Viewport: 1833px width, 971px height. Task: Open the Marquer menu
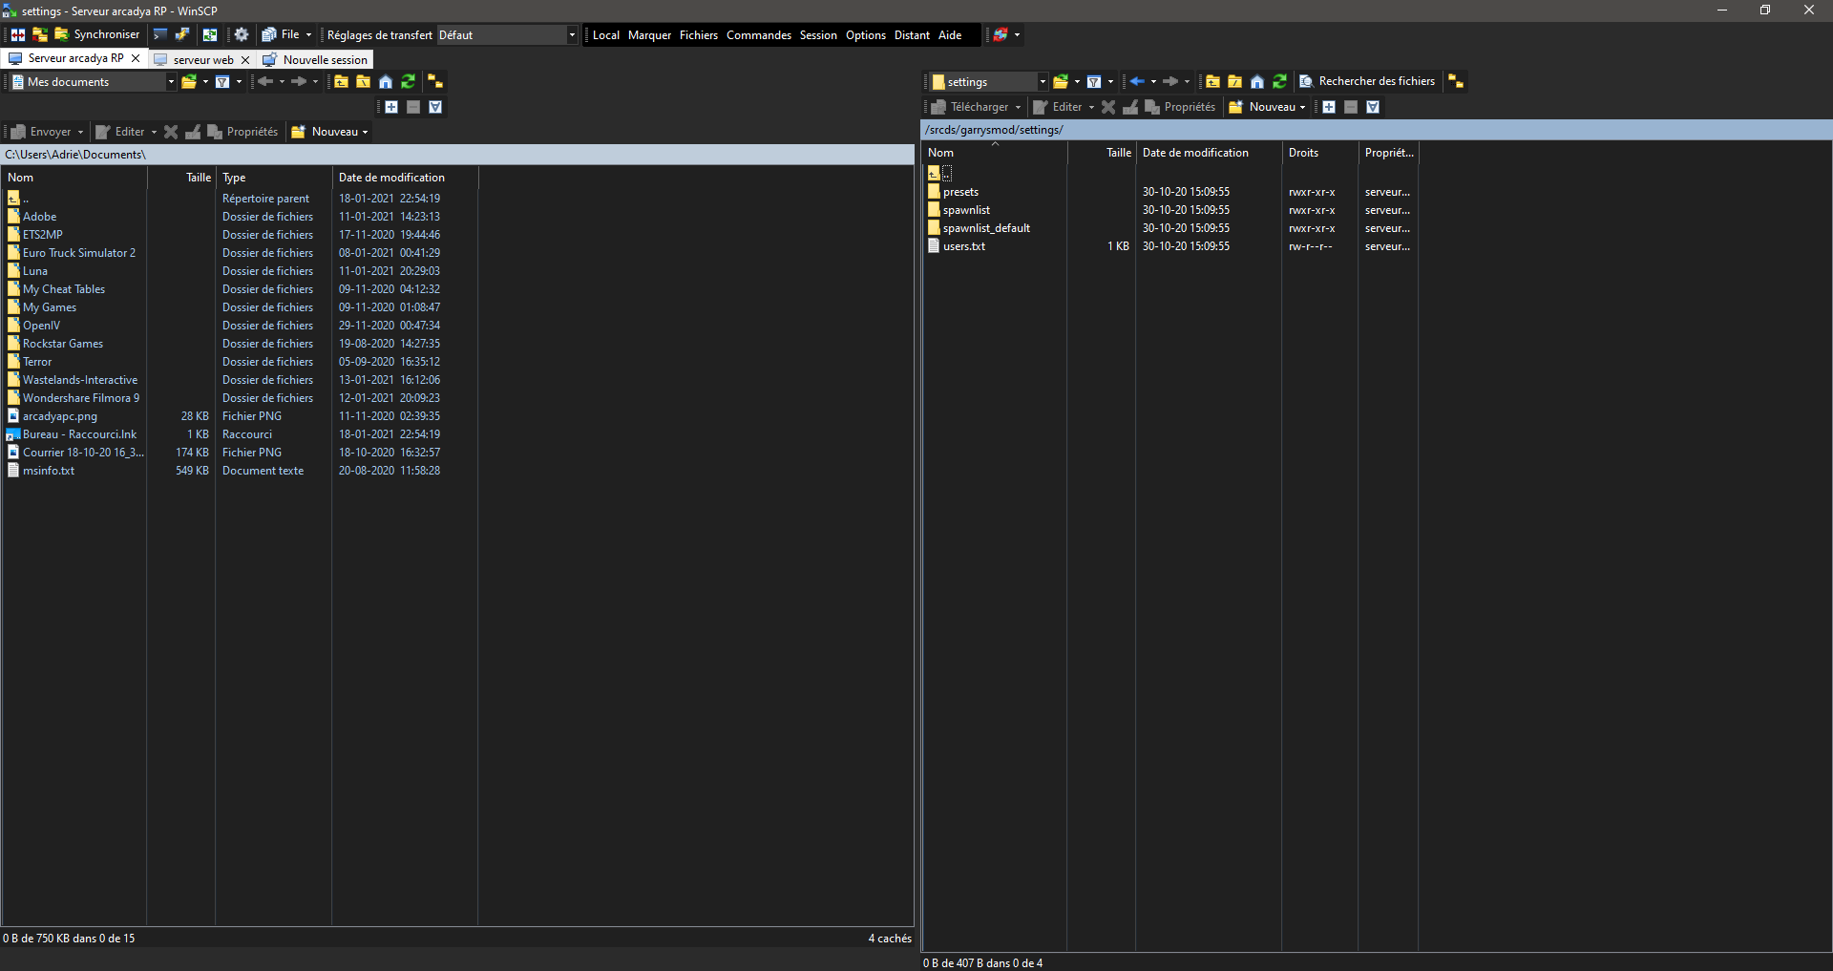point(649,35)
